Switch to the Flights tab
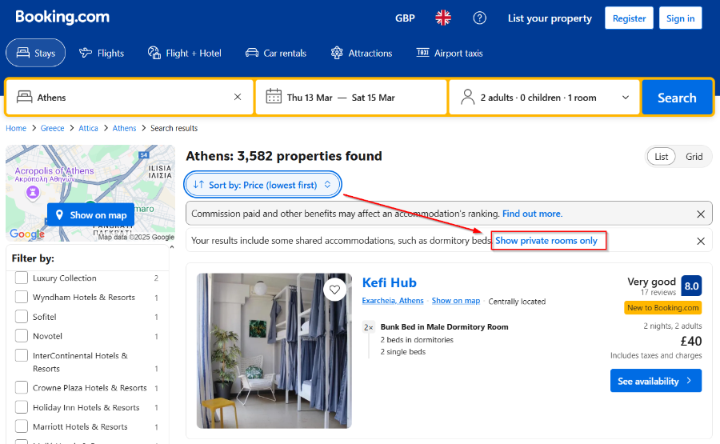Screen dimensions: 720x444 [x=102, y=54]
